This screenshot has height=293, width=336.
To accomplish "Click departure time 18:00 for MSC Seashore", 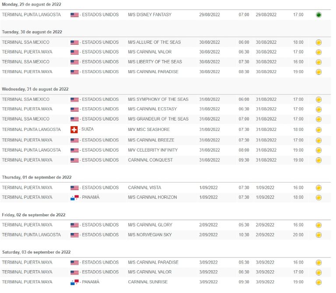I will (298, 130).
